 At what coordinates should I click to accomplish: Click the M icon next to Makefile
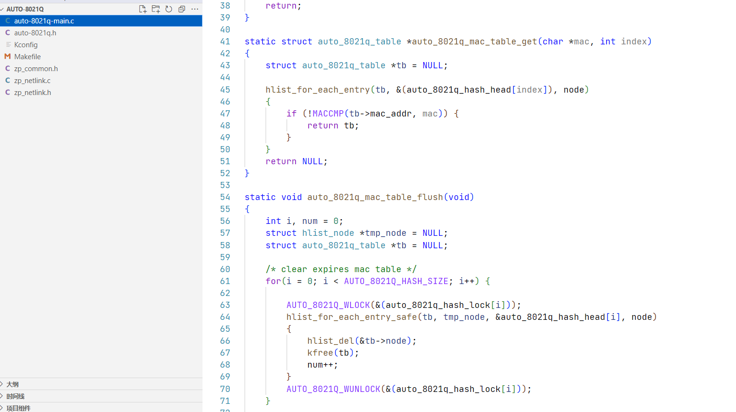tap(8, 57)
